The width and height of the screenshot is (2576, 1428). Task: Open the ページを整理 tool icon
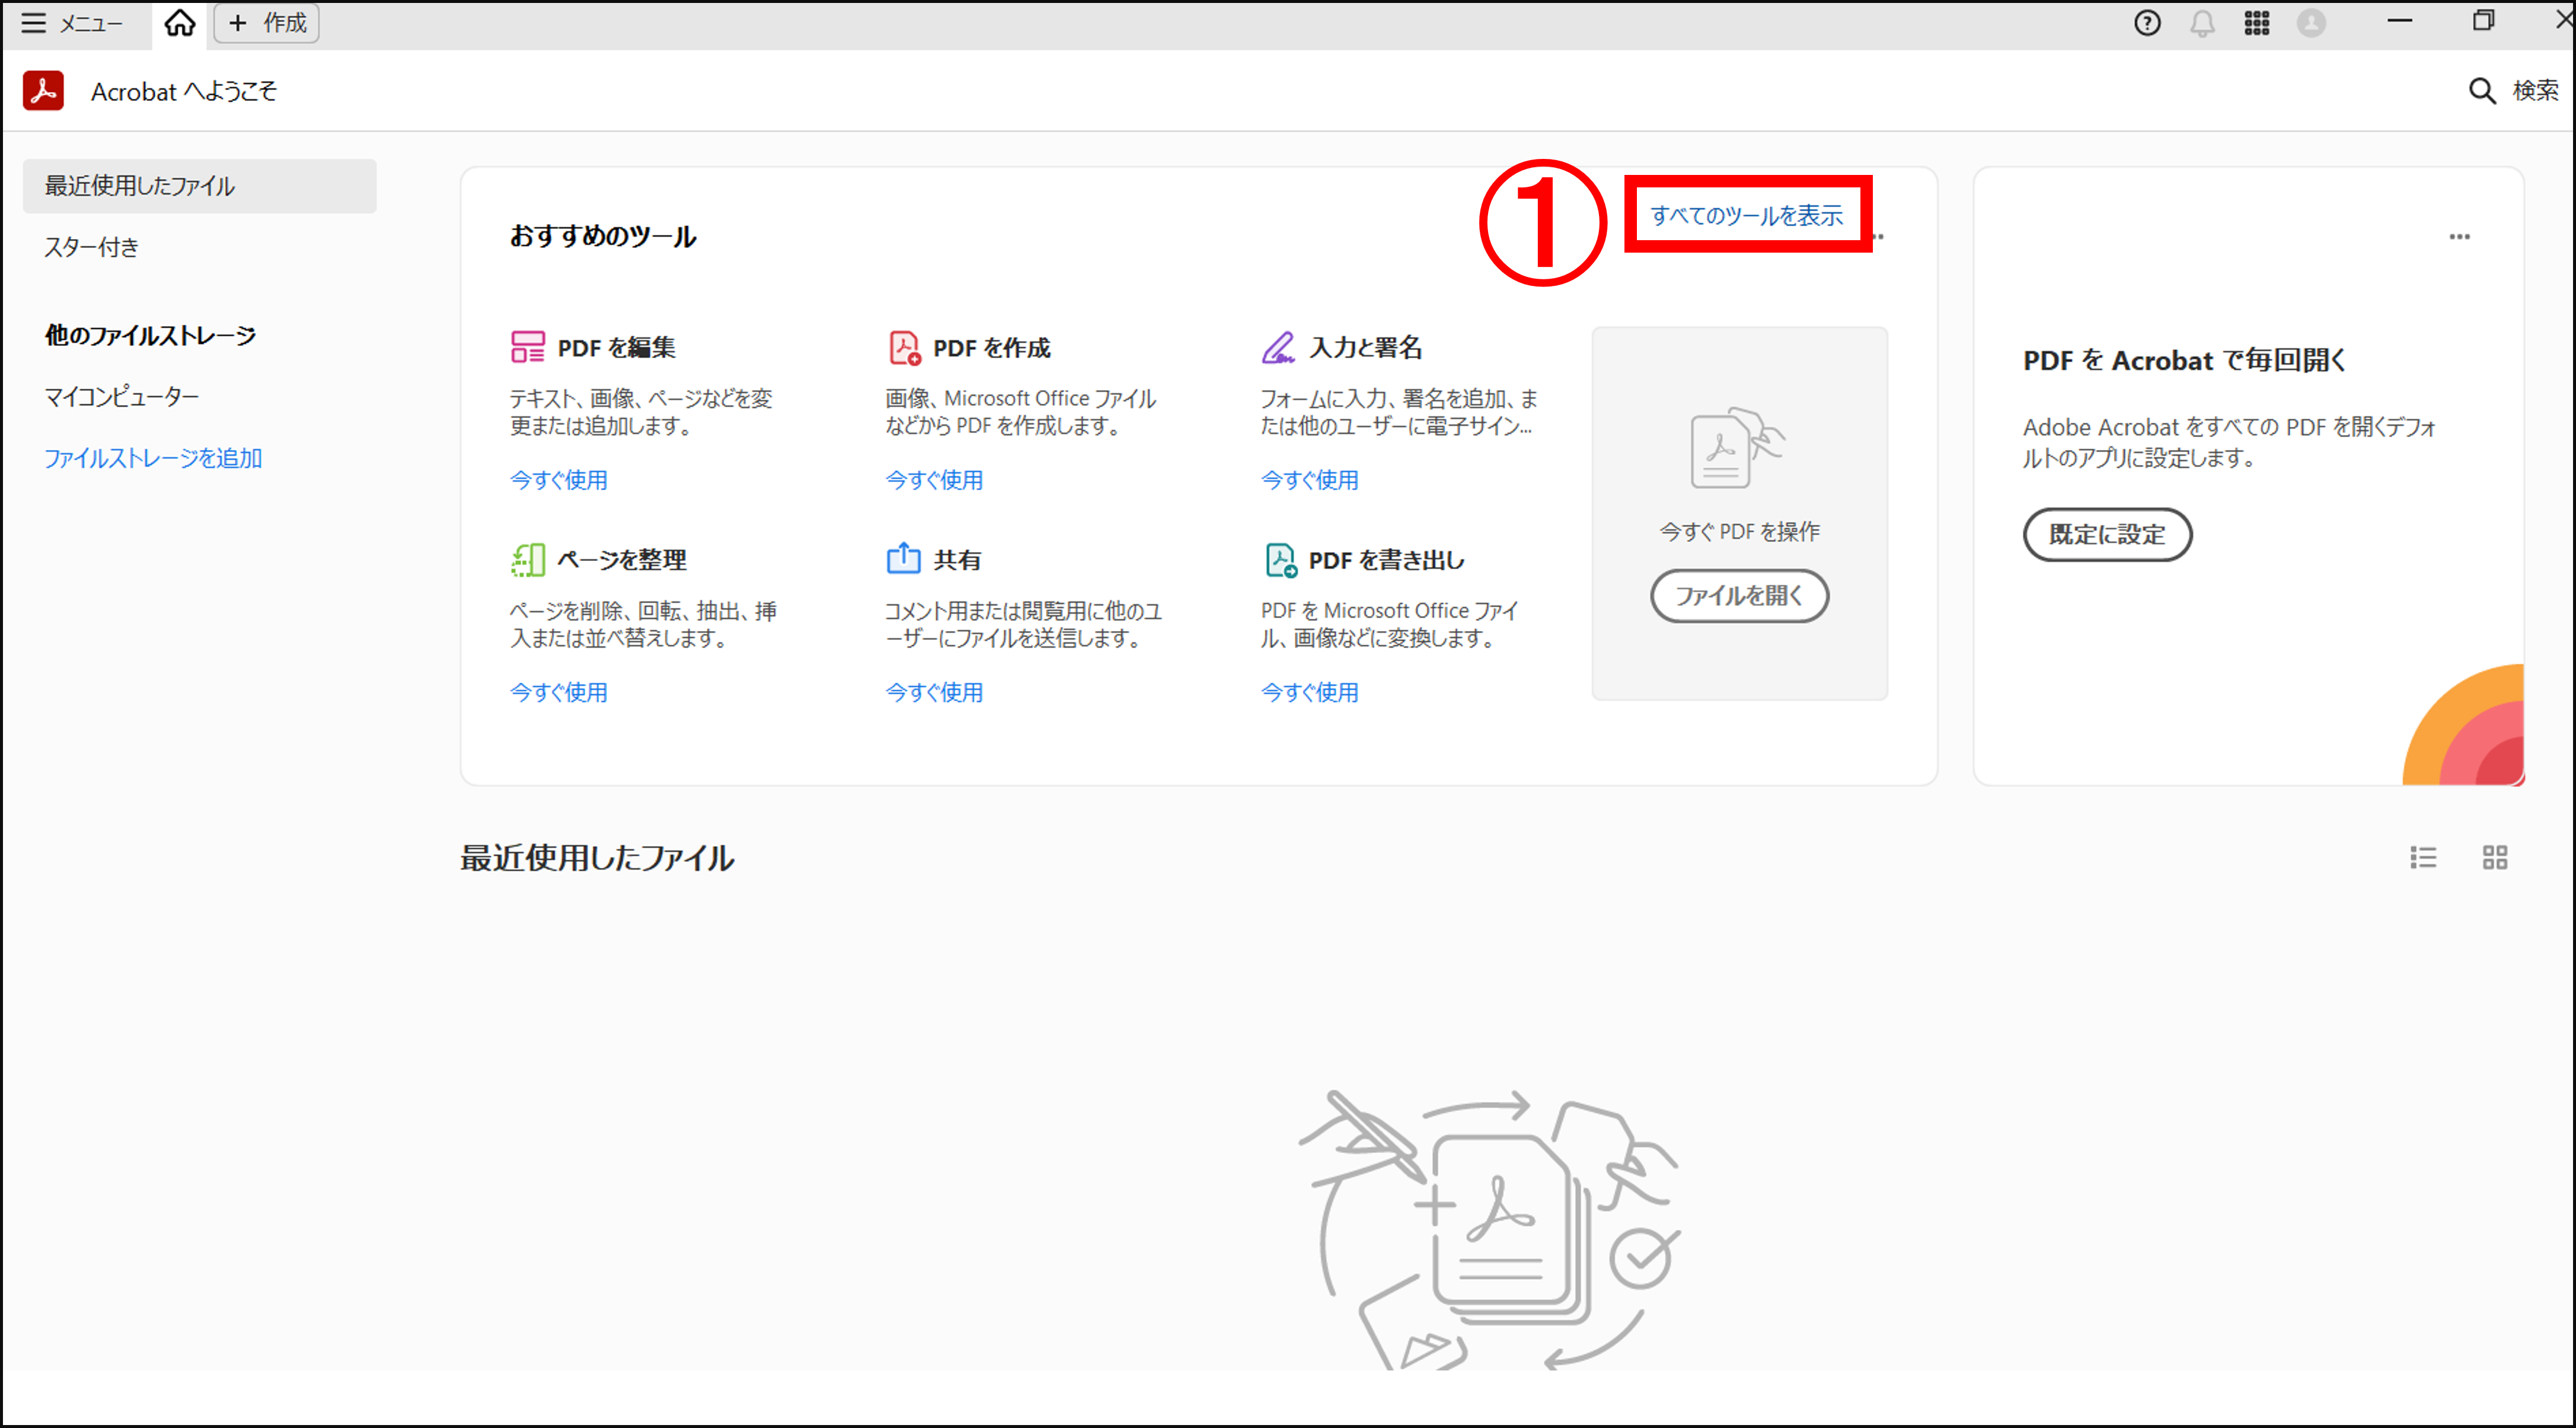point(527,559)
